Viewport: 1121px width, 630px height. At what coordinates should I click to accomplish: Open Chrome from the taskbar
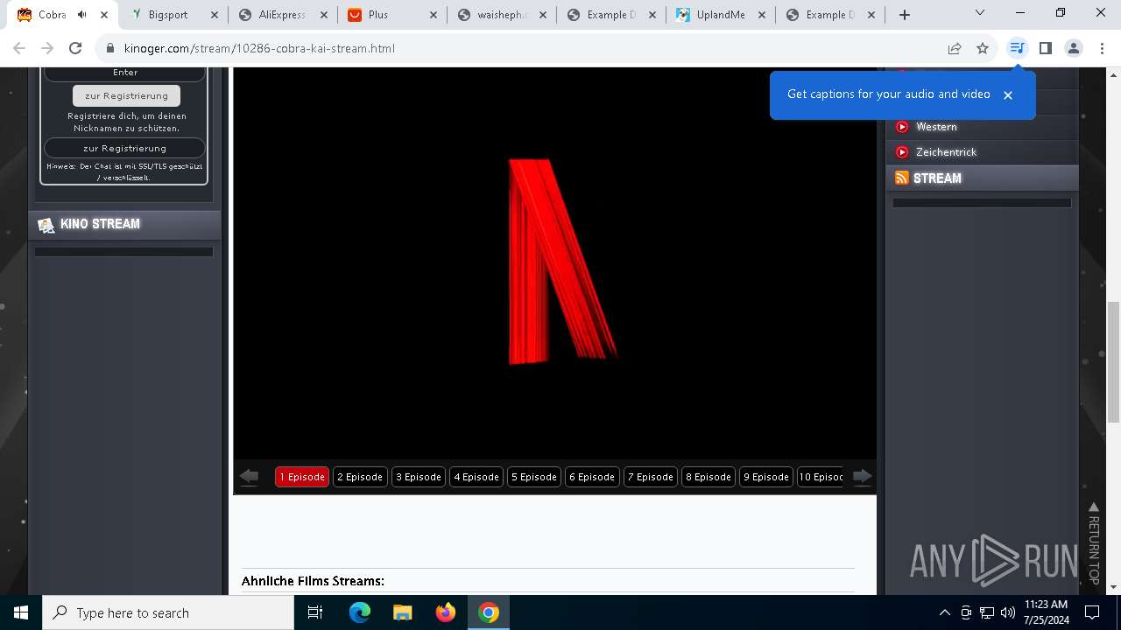pyautogui.click(x=489, y=612)
